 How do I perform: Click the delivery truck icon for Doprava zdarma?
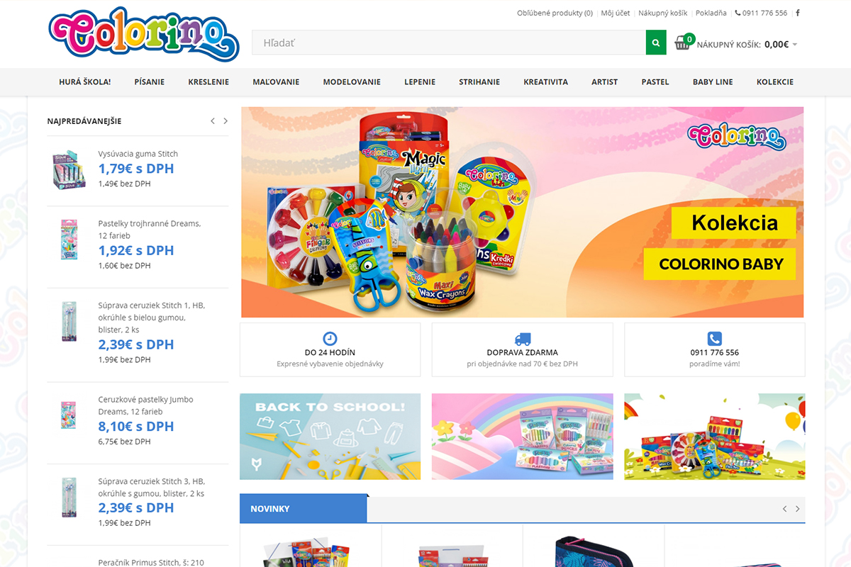(523, 339)
